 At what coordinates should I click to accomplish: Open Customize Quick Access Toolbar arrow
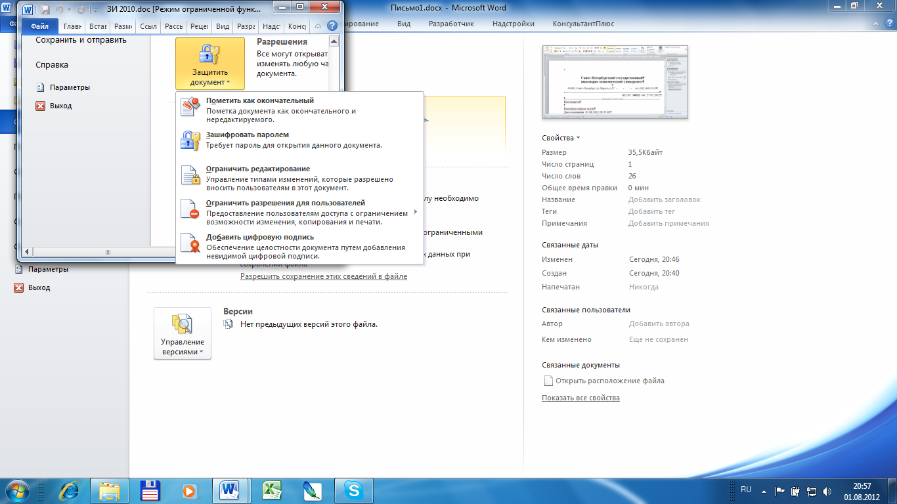96,10
